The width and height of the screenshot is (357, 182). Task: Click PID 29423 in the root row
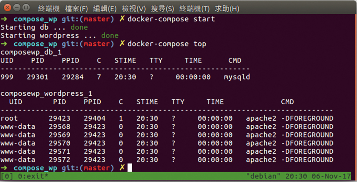(x=59, y=118)
